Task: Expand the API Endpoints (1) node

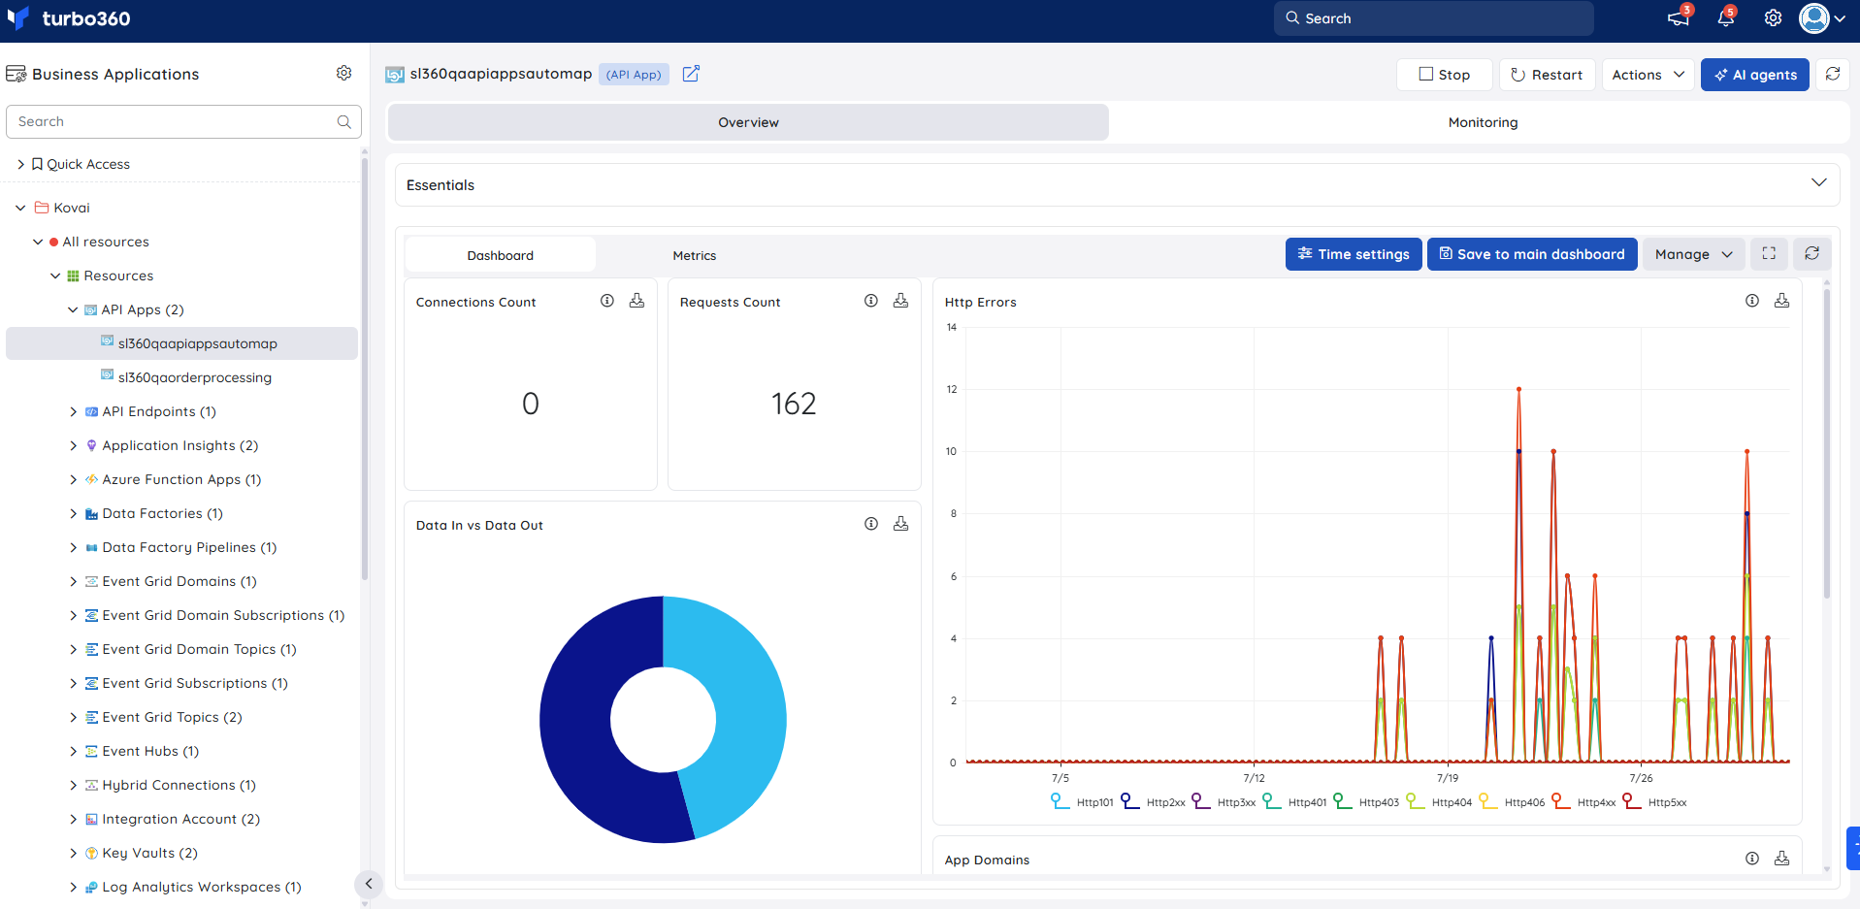Action: [x=73, y=411]
